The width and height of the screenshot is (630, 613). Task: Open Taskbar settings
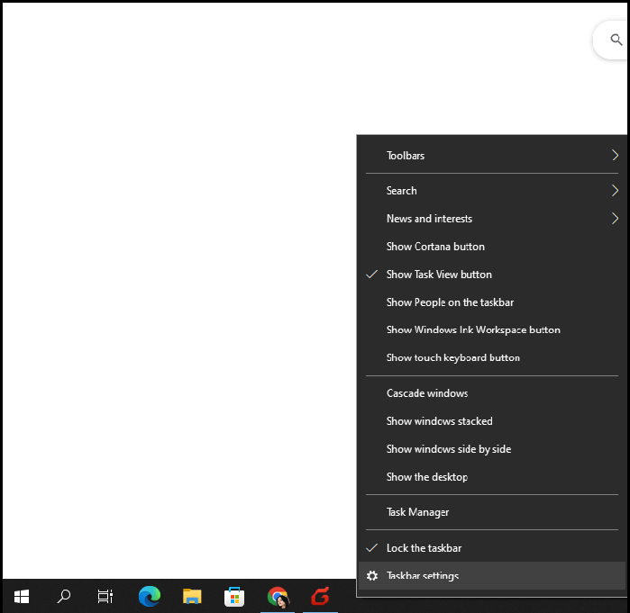tap(423, 576)
